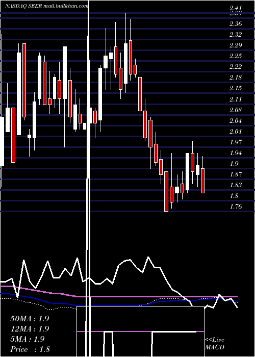255x357 pixels.
Task: Select the 2.01 price axis label
Action: (x=236, y=132)
